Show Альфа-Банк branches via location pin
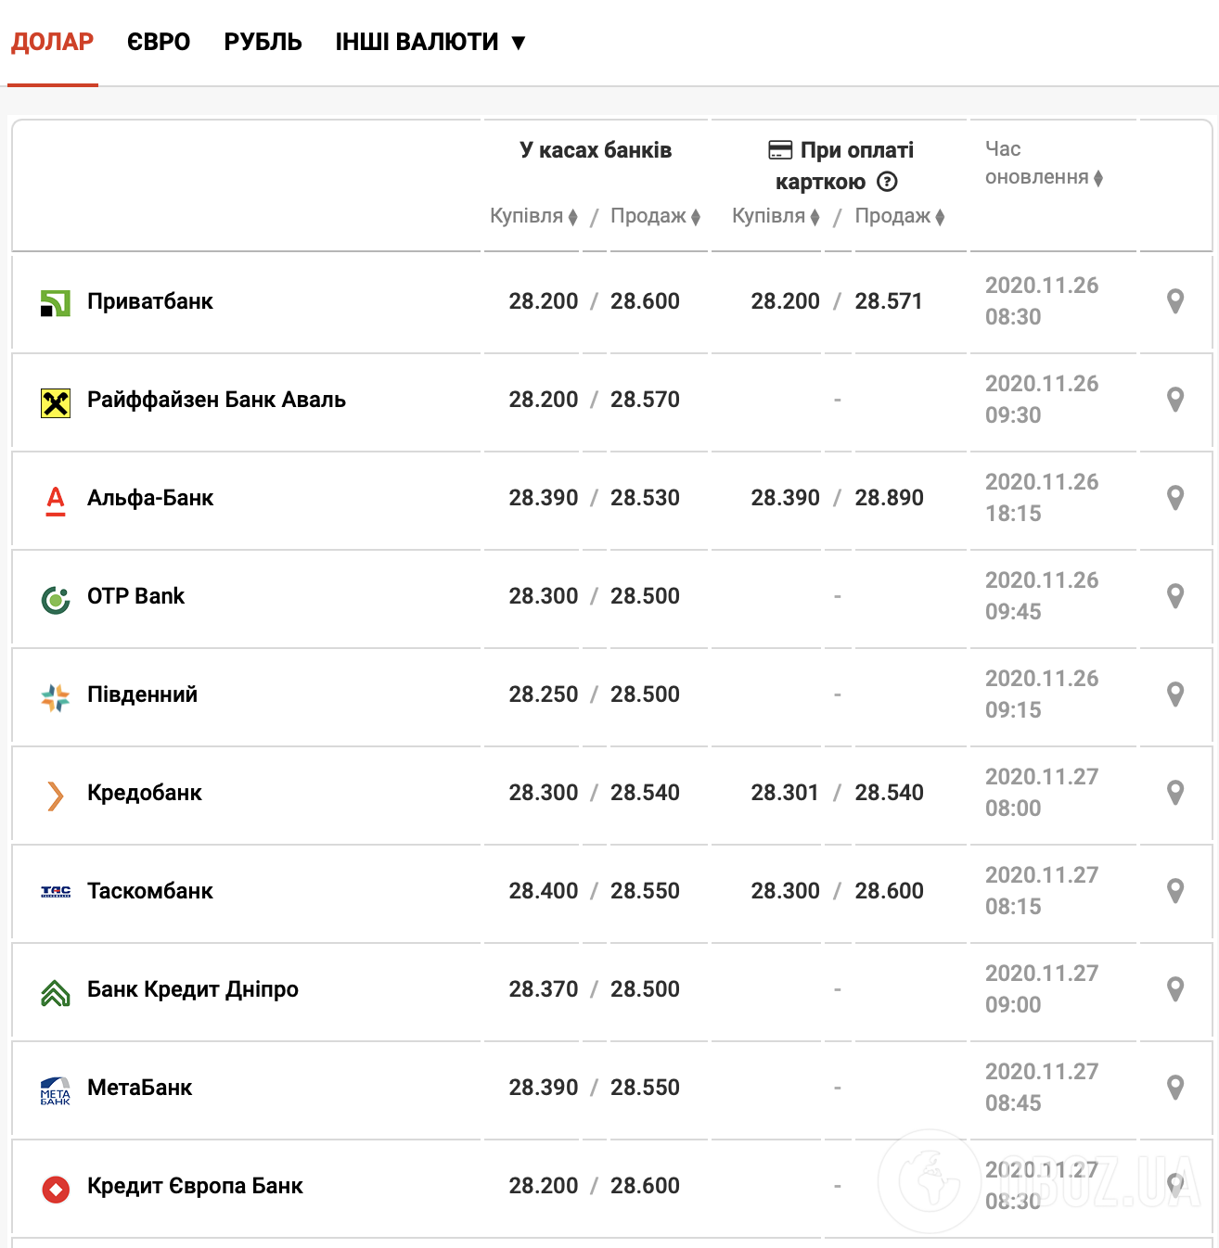The width and height of the screenshot is (1219, 1248). [1174, 498]
